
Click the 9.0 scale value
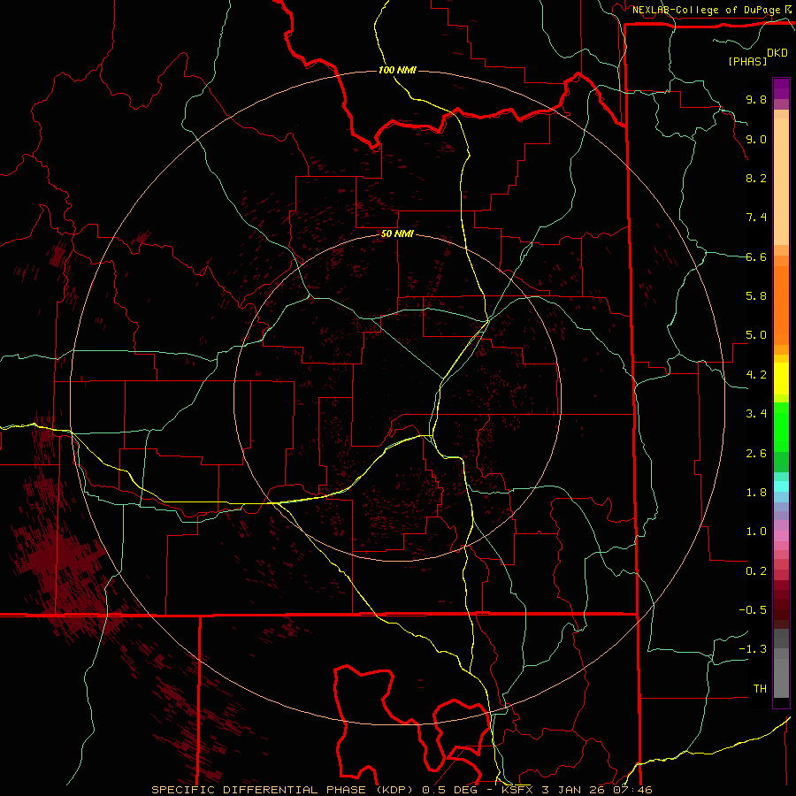click(756, 139)
